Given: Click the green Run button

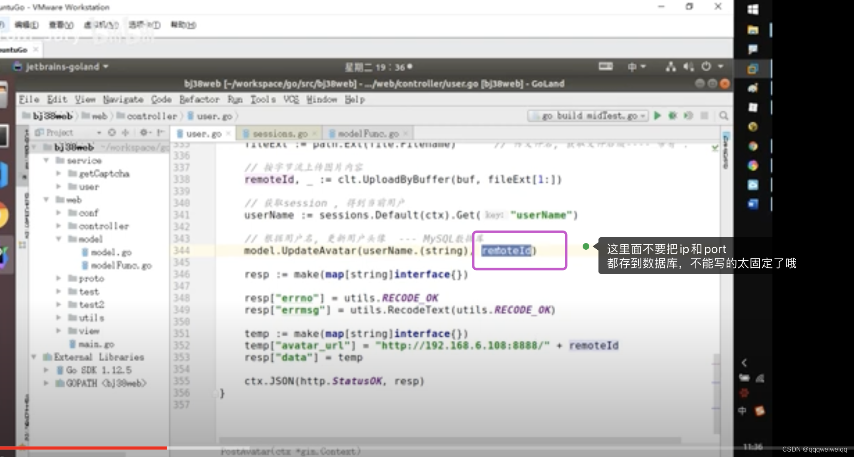Looking at the screenshot, I should (658, 116).
